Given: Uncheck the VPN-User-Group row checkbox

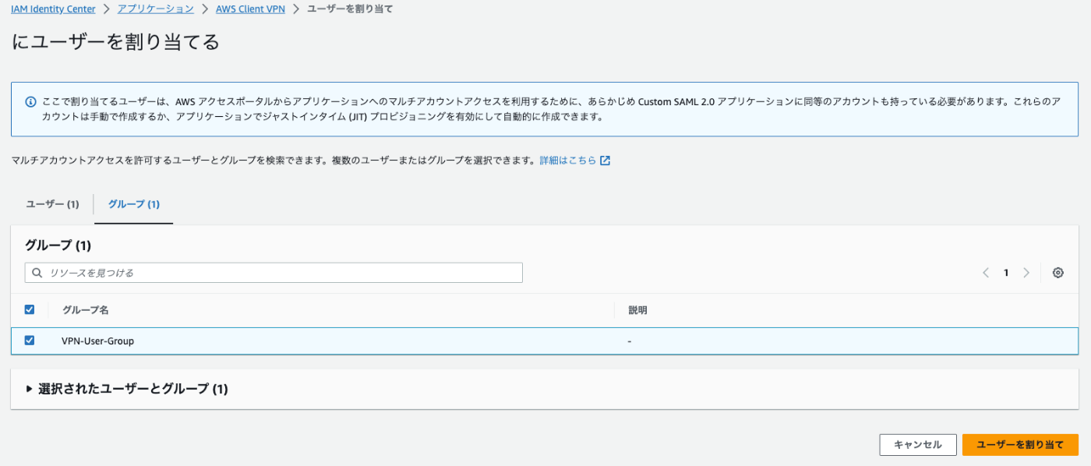Looking at the screenshot, I should (30, 341).
